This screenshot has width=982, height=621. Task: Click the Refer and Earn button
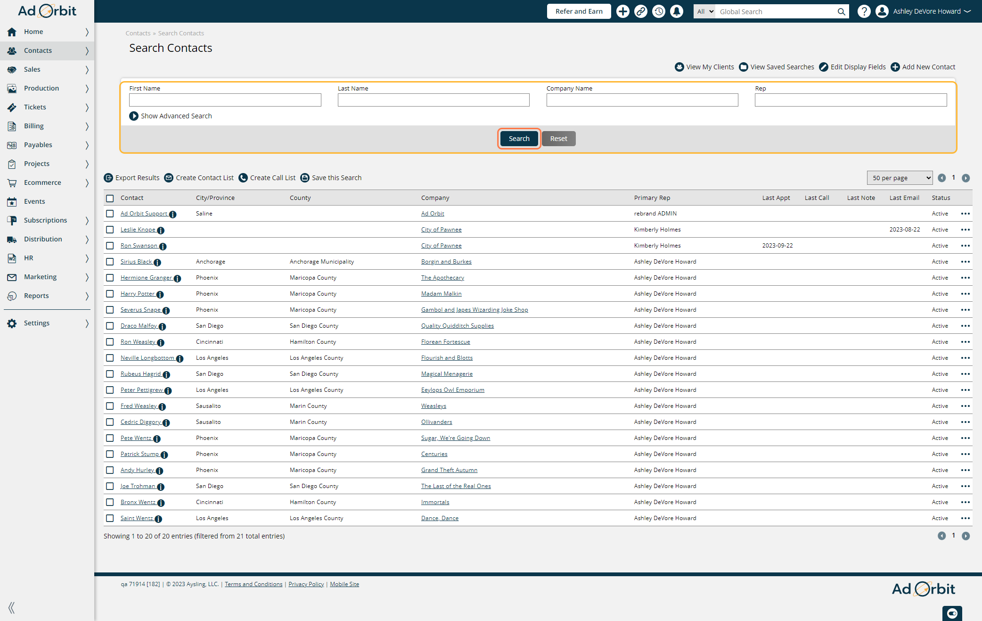(579, 11)
